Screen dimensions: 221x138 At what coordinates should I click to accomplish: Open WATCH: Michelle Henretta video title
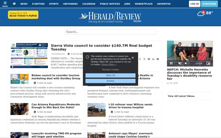coord(189,74)
